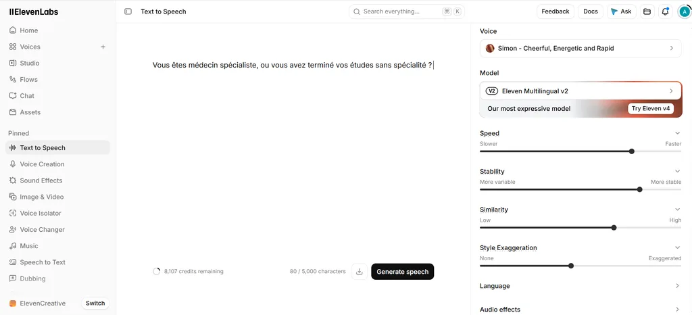
Task: Click the Dubbing icon in sidebar
Action: [x=13, y=278]
